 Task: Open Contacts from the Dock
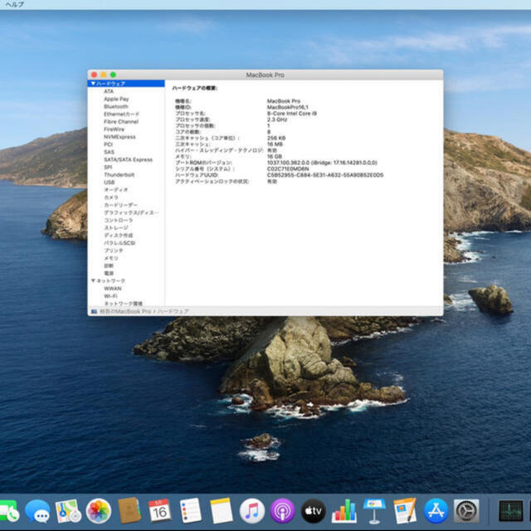click(x=129, y=511)
